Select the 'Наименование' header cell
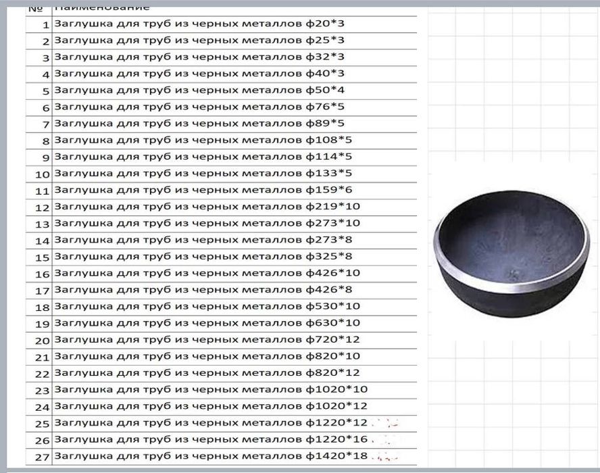This screenshot has height=473, width=600. 234,11
